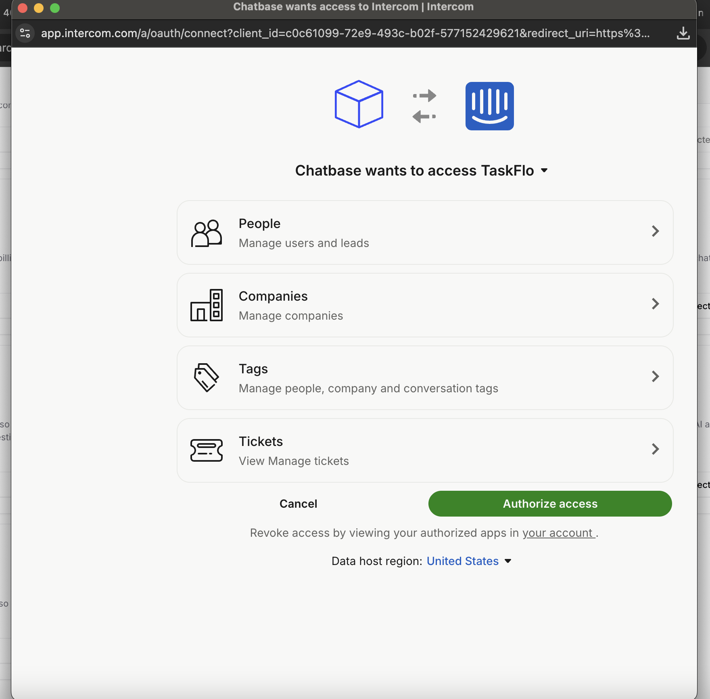Select the Companies heading text

(x=273, y=296)
